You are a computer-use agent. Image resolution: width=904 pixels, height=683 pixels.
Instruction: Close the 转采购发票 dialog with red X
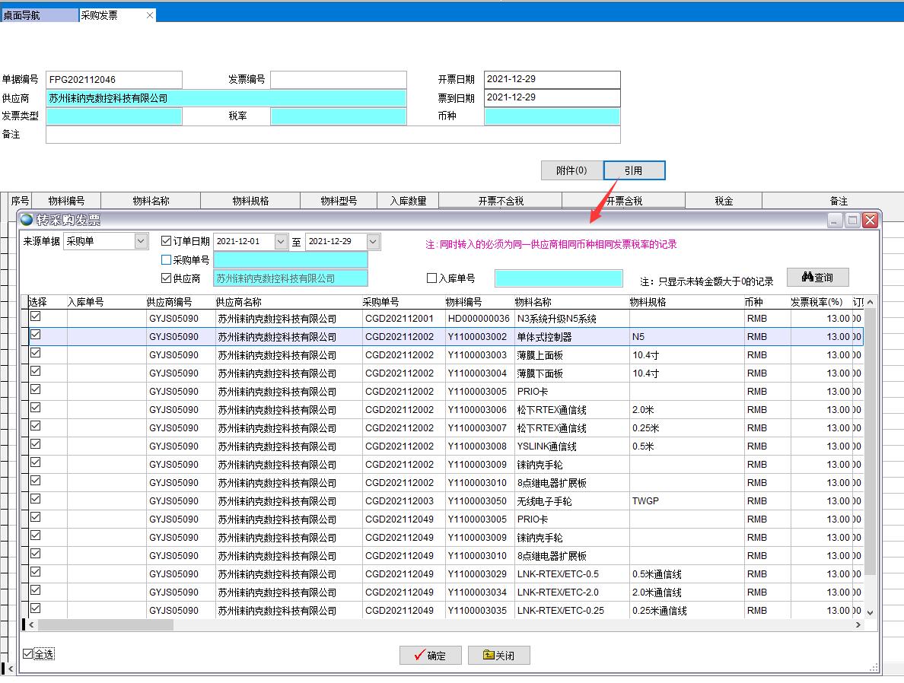click(x=870, y=221)
